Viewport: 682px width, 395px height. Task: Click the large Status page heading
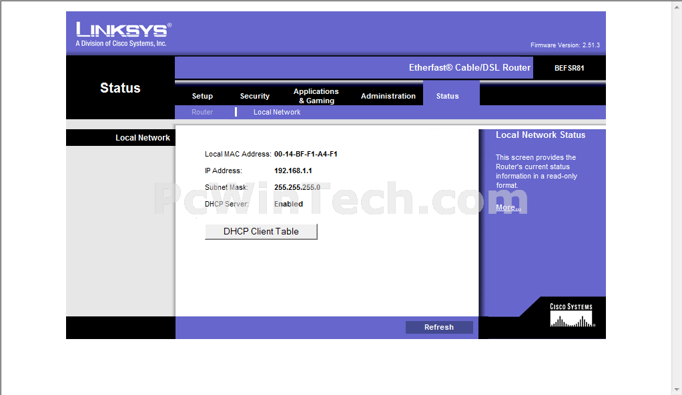pyautogui.click(x=121, y=88)
